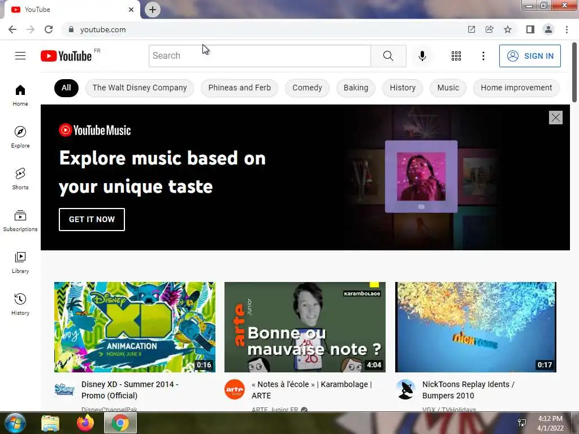Click the YouTube Music logo in banner

pos(95,131)
